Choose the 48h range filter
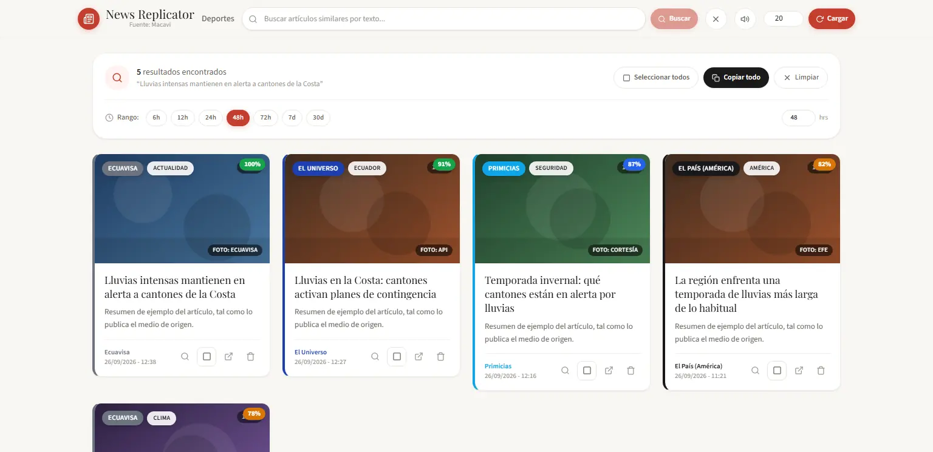 [x=238, y=118]
